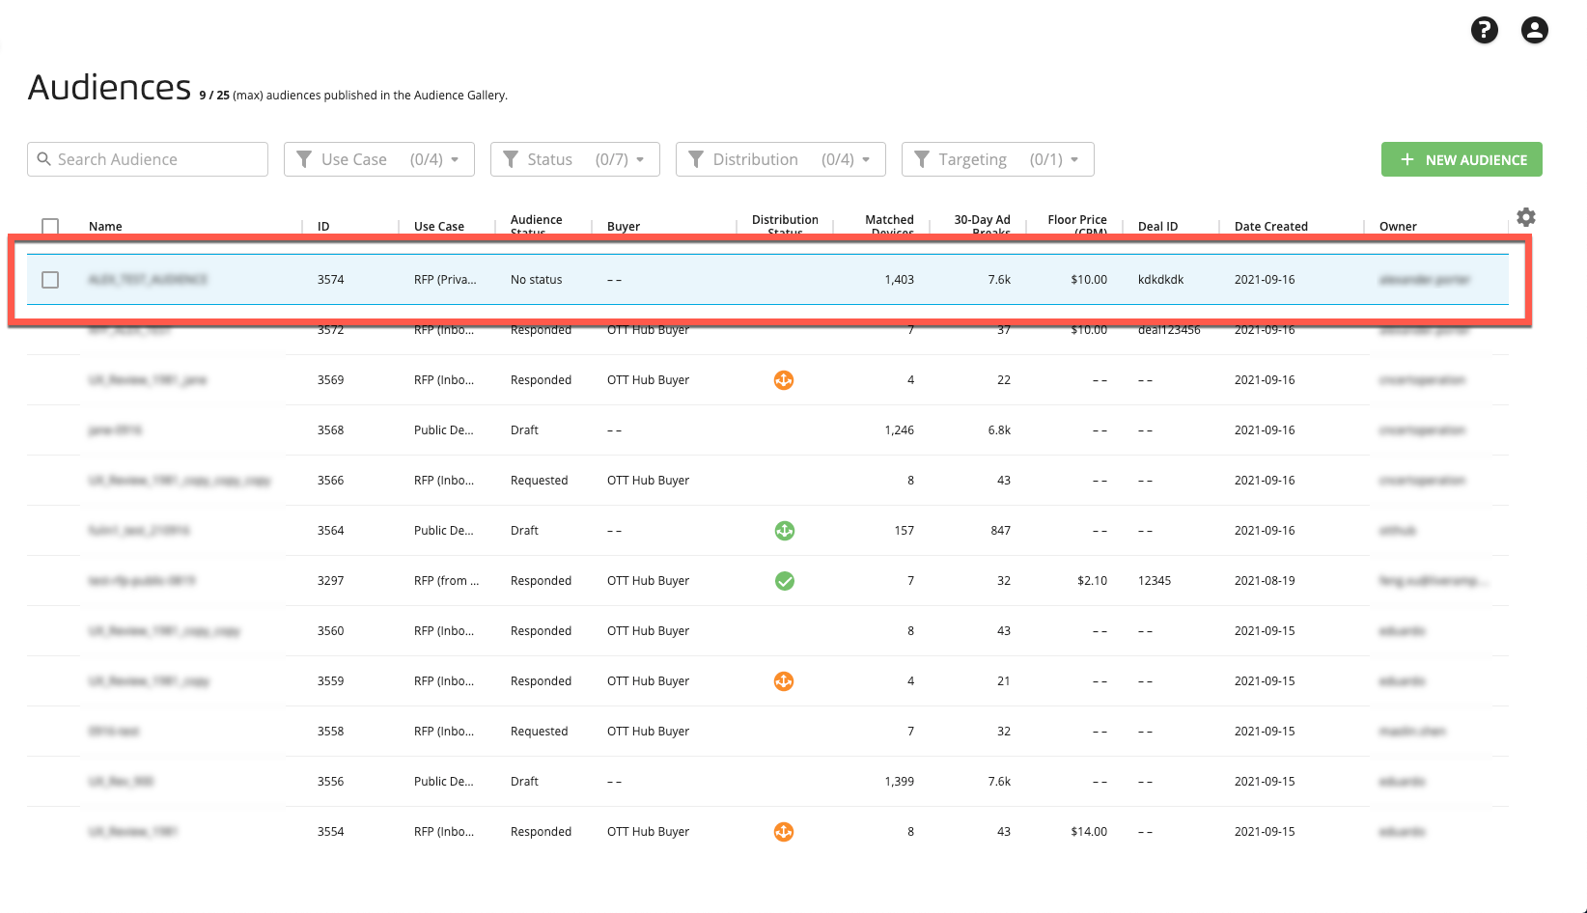
Task: Open the user account profile icon
Action: coord(1534,31)
